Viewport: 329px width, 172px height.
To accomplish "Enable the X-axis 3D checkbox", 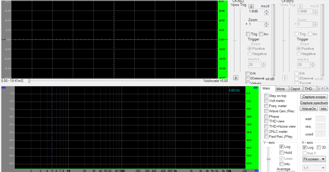I will coord(319,147).
